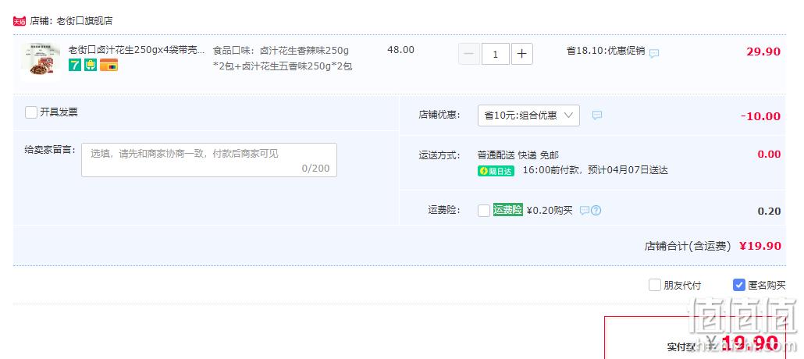Click the question mark help icon for 运费险

click(x=596, y=210)
